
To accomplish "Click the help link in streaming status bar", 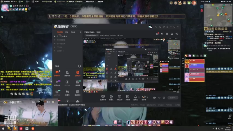I will pyautogui.click(x=71, y=105).
